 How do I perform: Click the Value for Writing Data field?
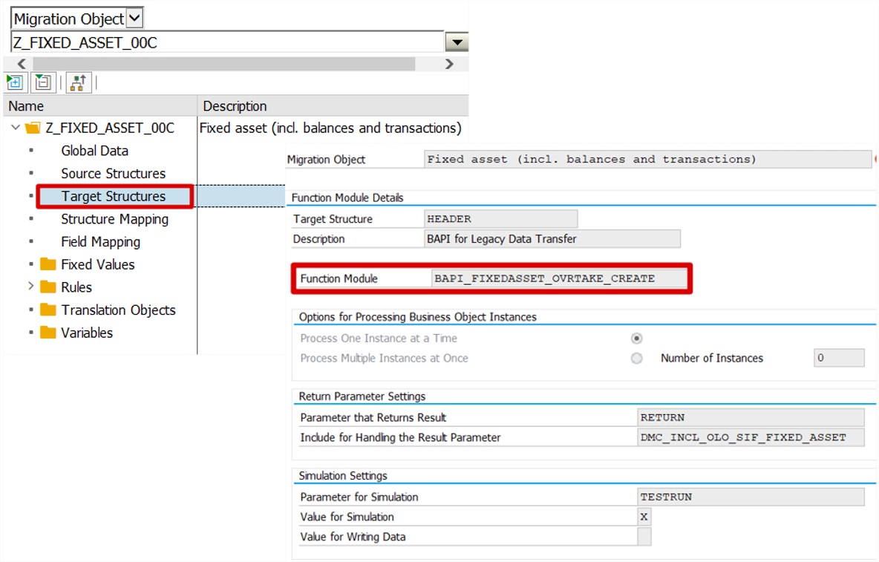coord(644,537)
